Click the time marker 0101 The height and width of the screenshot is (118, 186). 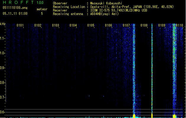pos(20,25)
